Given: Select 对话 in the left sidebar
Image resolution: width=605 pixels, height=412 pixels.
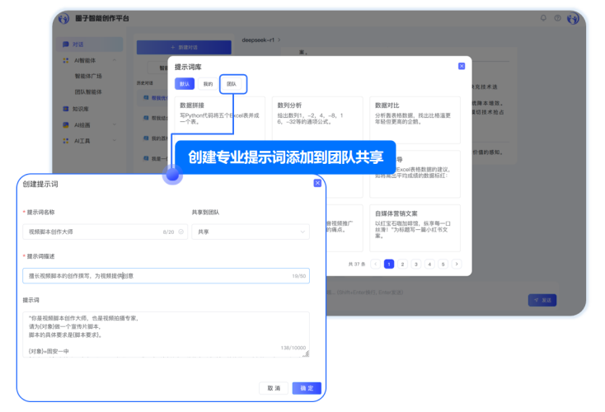Looking at the screenshot, I should (90, 44).
